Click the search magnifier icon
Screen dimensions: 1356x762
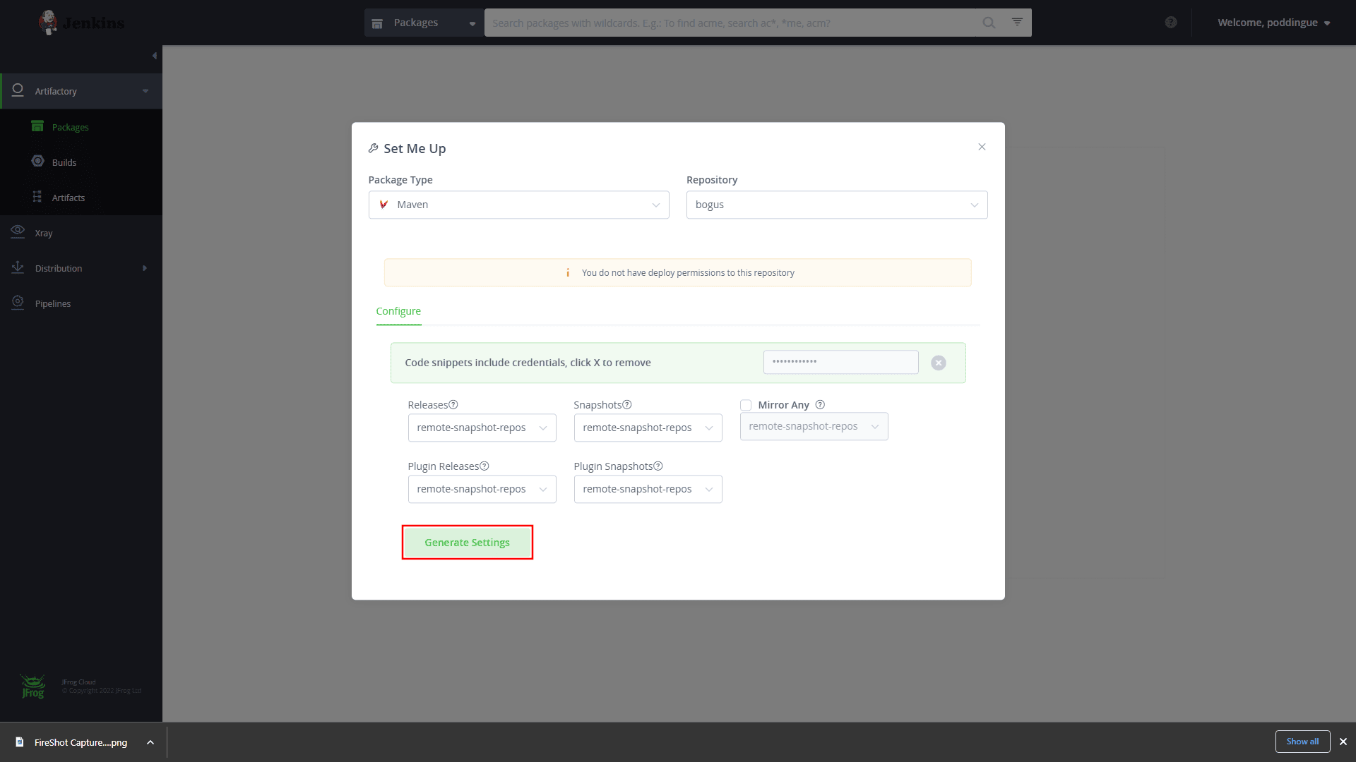989,23
